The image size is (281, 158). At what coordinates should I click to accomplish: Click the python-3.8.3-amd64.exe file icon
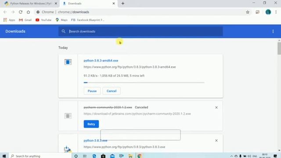(x=68, y=62)
